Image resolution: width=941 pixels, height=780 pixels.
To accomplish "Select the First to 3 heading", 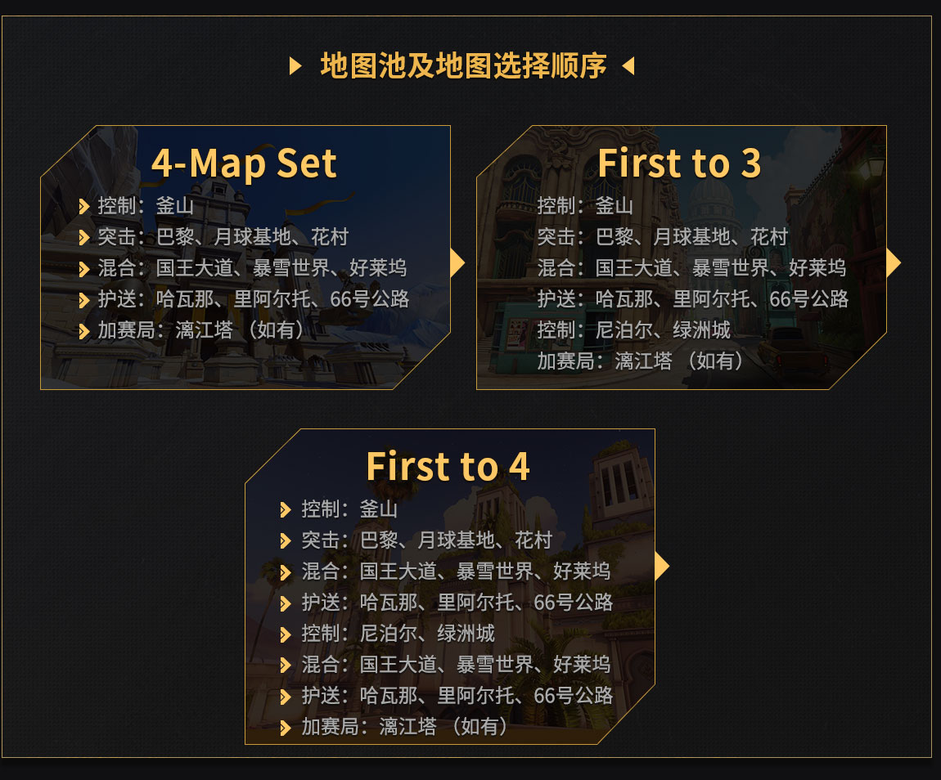I will point(679,163).
